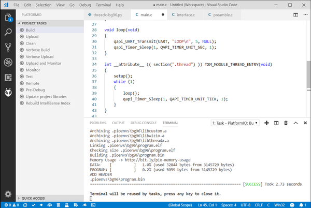The image size is (311, 208).
Task: Run the Verbose Build task
Action: (50, 50)
